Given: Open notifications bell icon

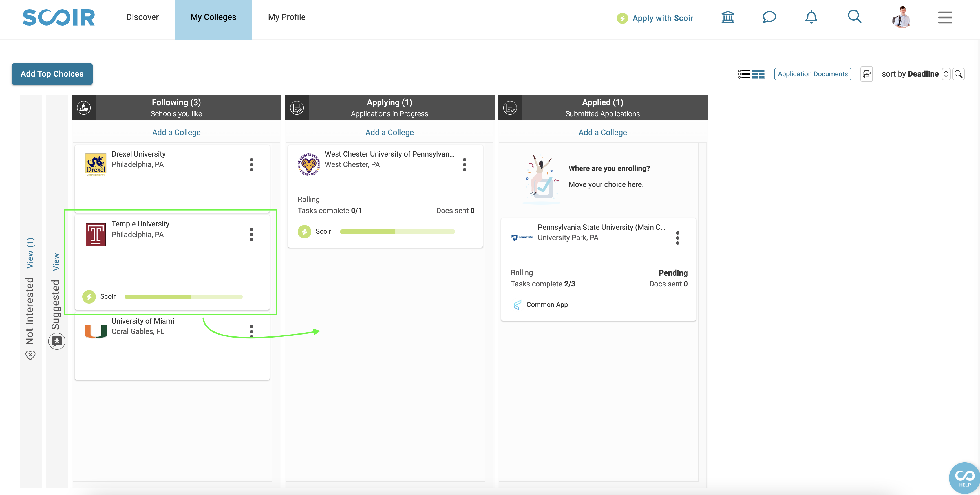Looking at the screenshot, I should (x=811, y=17).
